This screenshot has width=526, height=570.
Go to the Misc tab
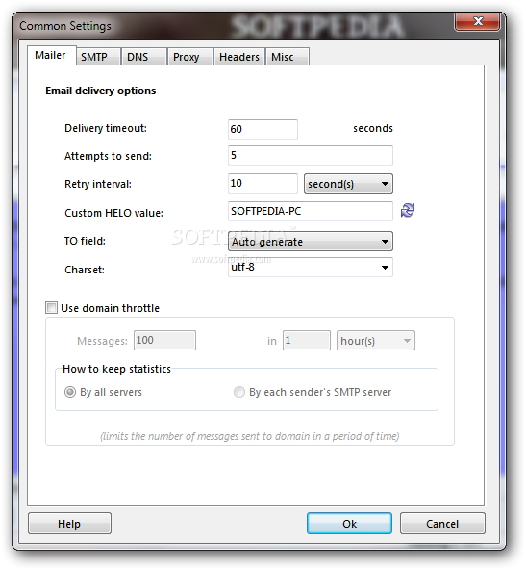[x=288, y=57]
